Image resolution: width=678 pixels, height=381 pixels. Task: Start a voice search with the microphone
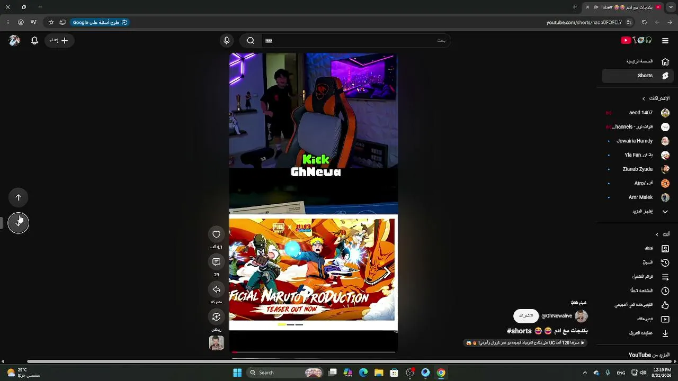227,41
